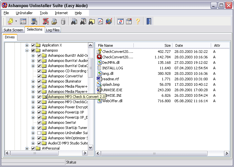Click the font document toolbar icon
The image size is (234, 167).
[x=100, y=21]
